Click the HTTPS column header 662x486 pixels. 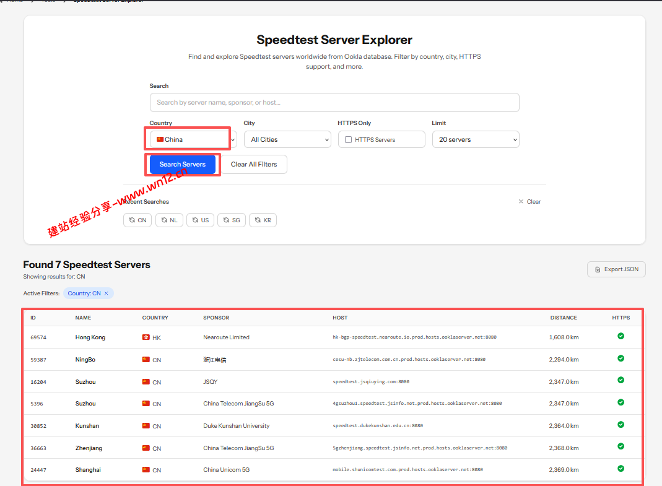pyautogui.click(x=621, y=318)
